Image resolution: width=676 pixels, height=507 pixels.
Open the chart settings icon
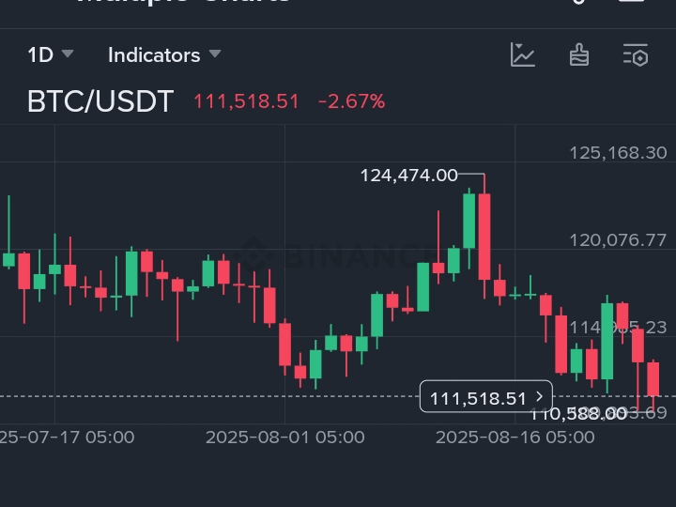(x=636, y=54)
